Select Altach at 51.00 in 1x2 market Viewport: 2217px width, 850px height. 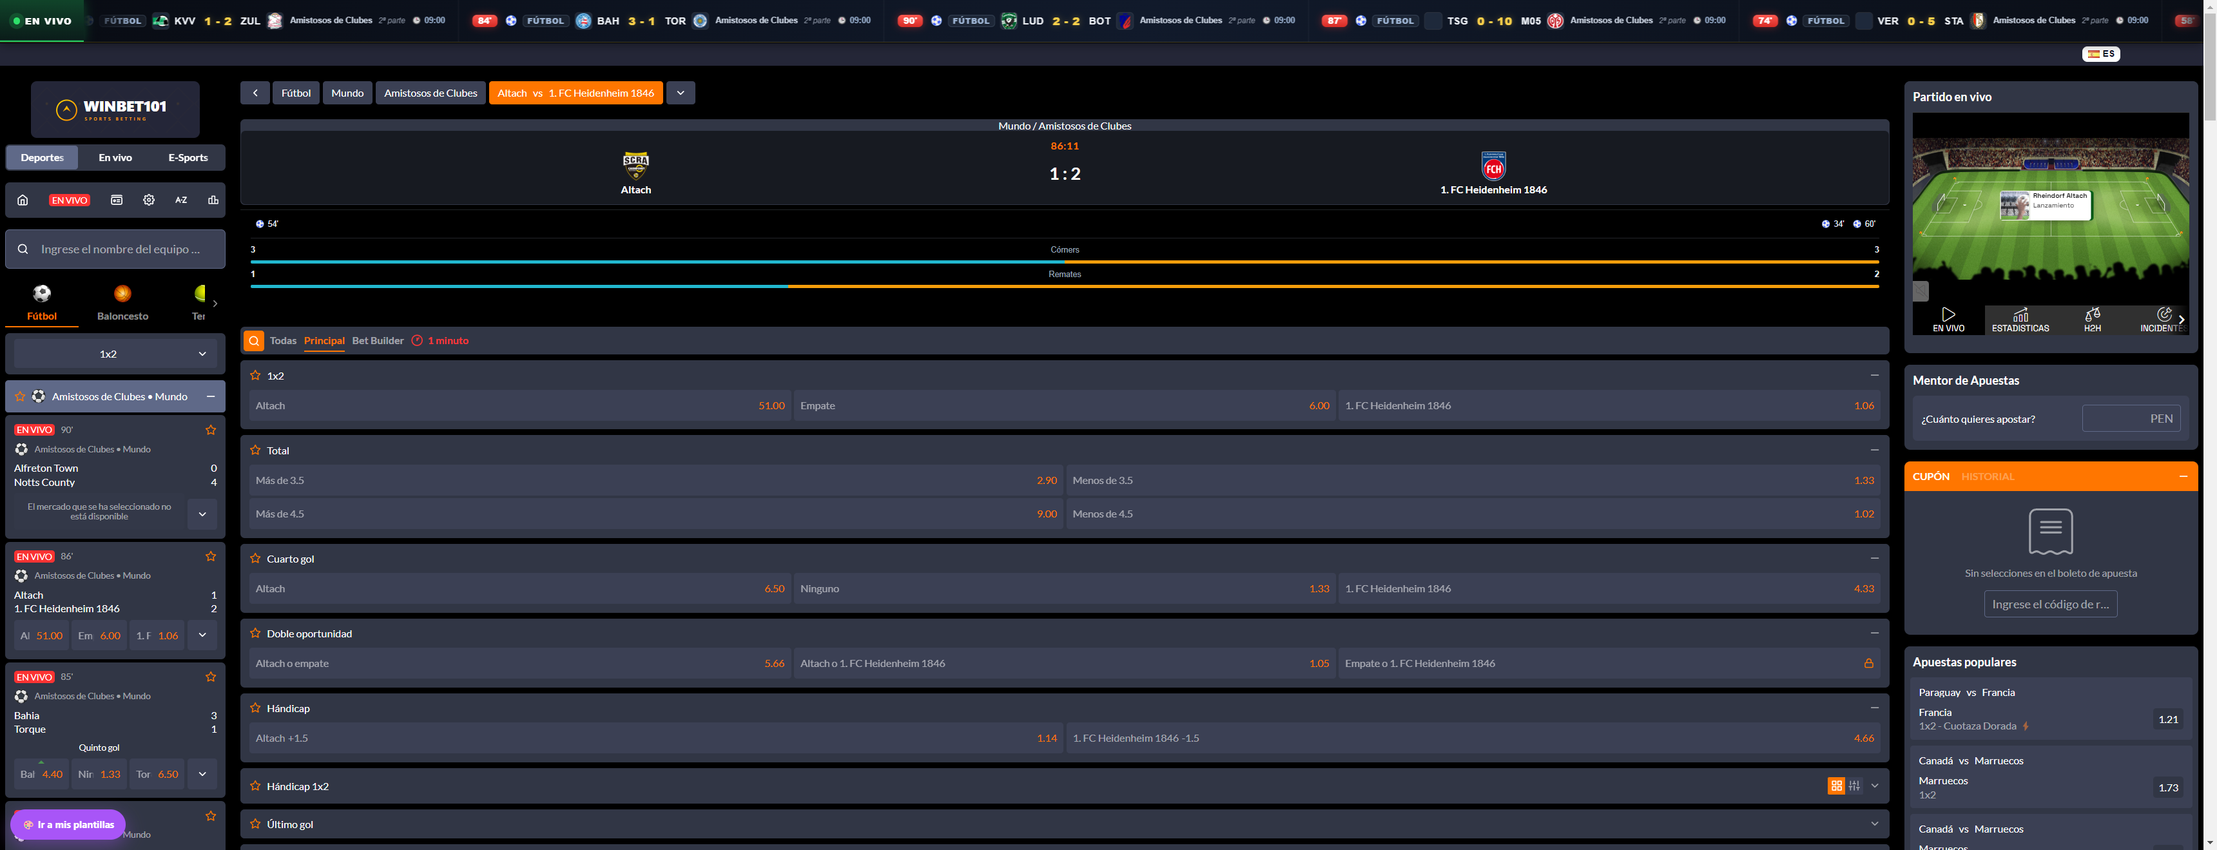pos(520,405)
